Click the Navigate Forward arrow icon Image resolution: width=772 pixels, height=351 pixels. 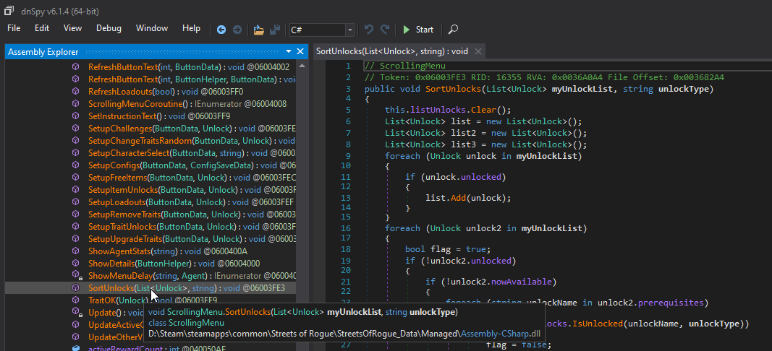(237, 30)
